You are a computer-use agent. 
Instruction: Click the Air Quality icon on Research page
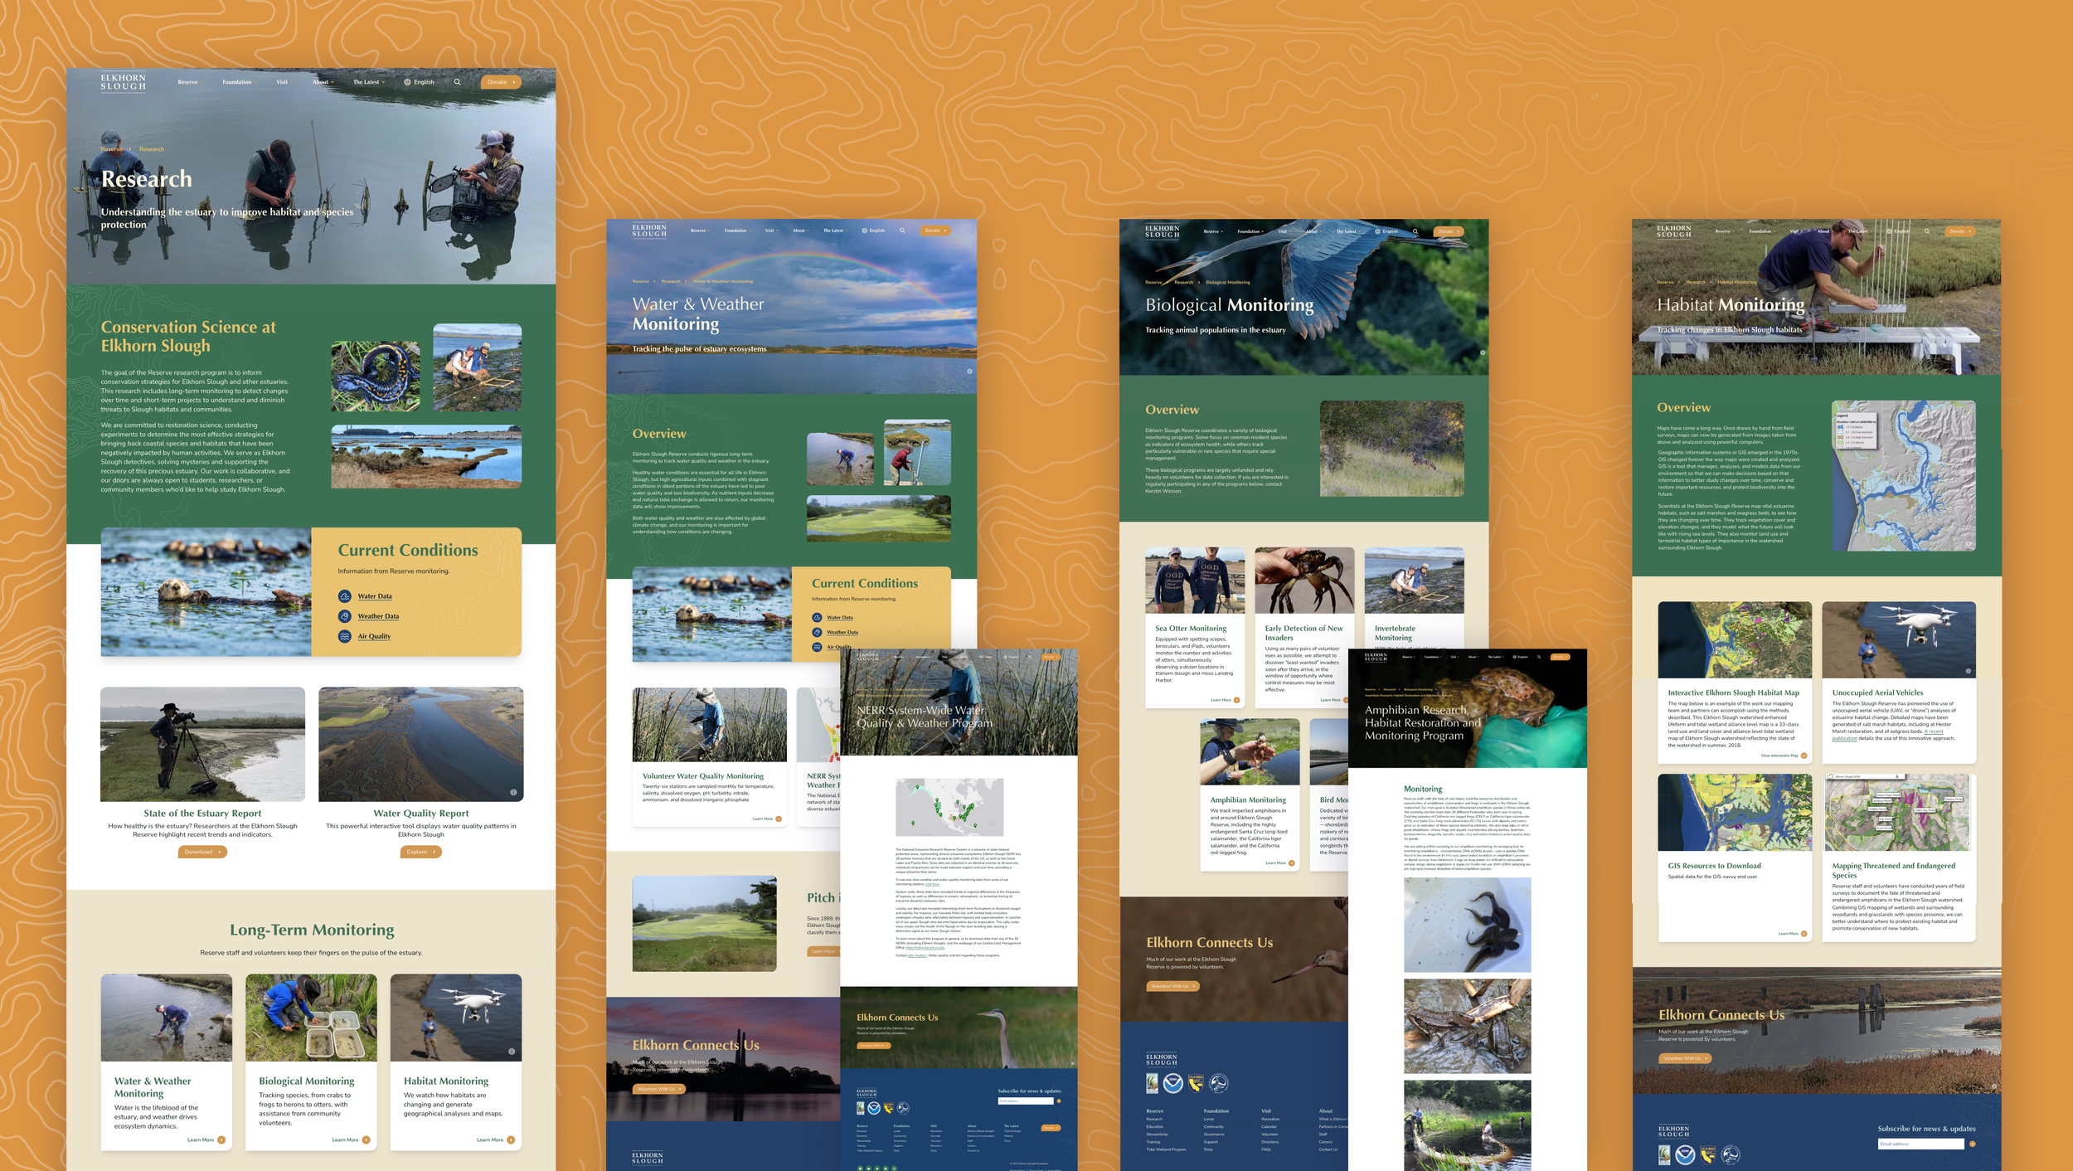(x=345, y=636)
